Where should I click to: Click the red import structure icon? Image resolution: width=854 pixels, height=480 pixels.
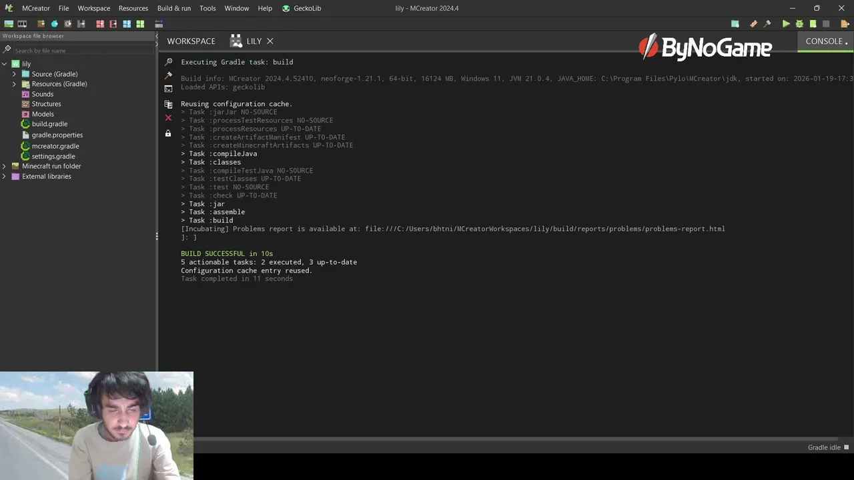[113, 24]
